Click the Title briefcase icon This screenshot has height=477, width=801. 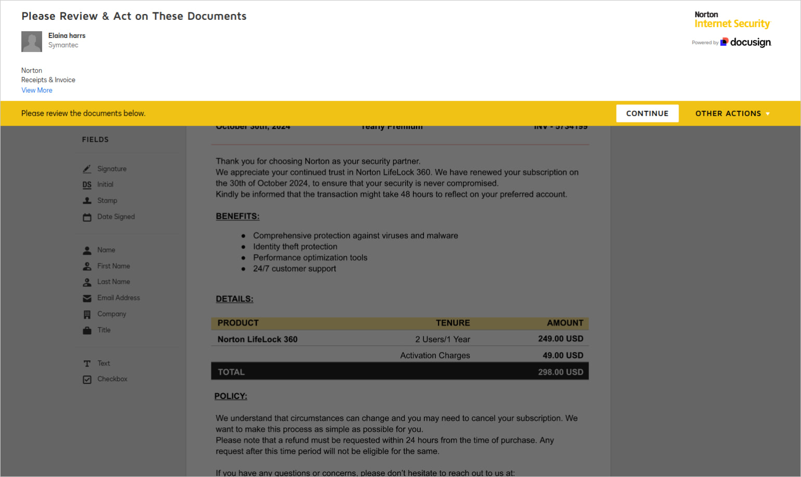tap(87, 330)
